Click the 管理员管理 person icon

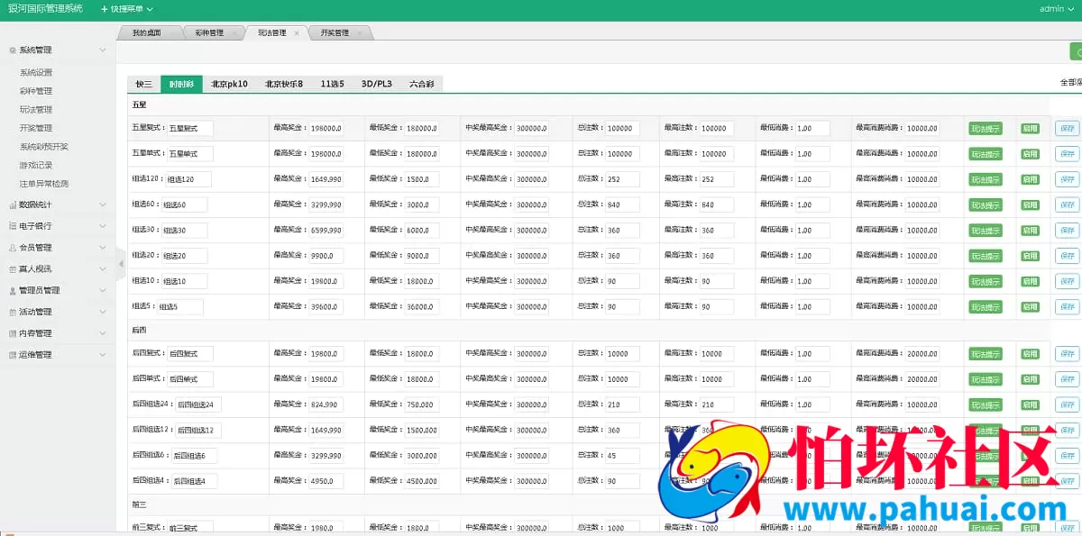point(12,291)
